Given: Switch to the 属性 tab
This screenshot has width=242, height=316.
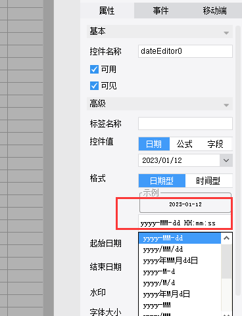Looking at the screenshot, I should (x=107, y=11).
